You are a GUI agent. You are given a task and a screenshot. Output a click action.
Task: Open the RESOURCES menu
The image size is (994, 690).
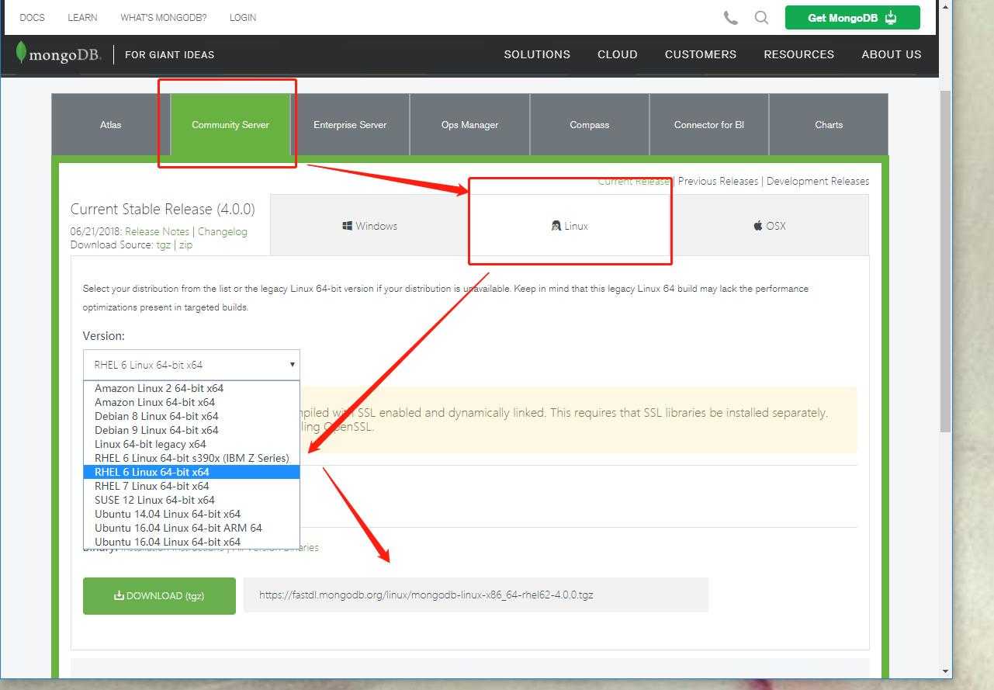[799, 54]
